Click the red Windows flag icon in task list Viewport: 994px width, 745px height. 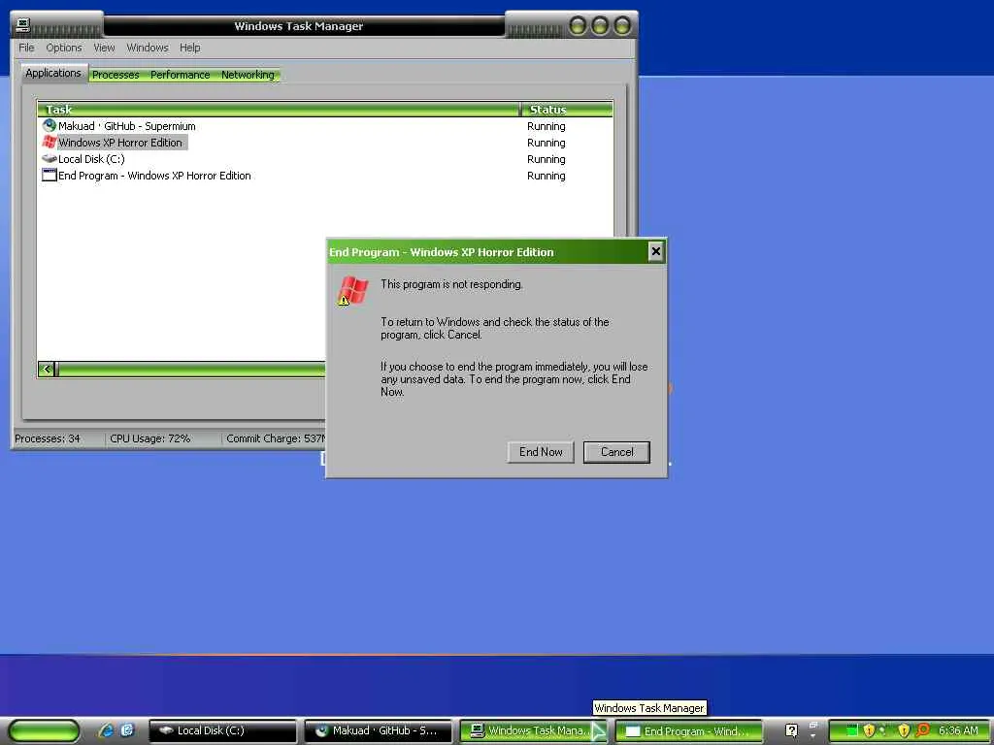pos(49,142)
